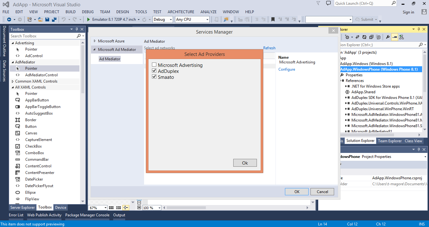
Task: Toggle a bookmark using the toolbar bookmark icon
Action: point(273,19)
